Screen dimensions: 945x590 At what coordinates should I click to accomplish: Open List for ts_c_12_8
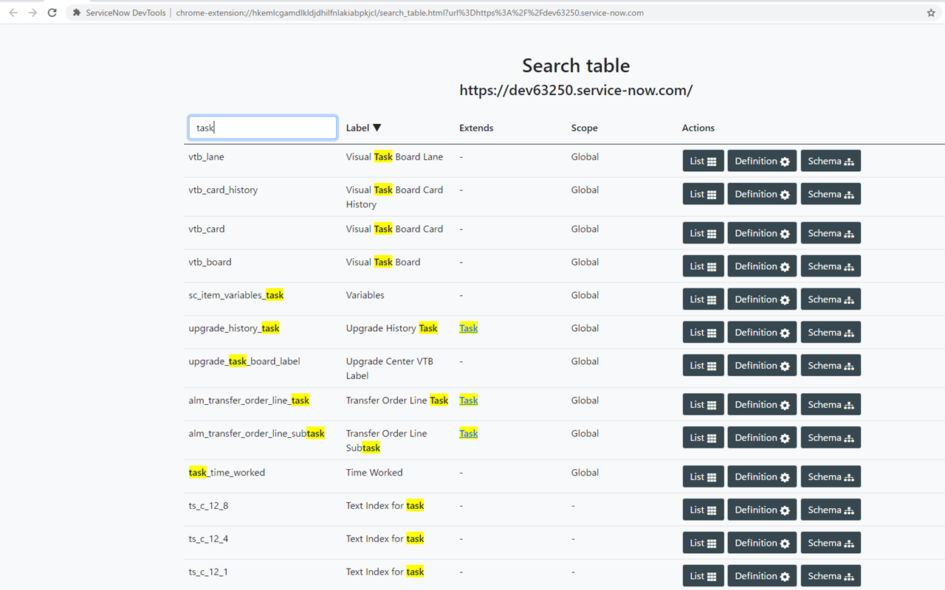click(703, 510)
